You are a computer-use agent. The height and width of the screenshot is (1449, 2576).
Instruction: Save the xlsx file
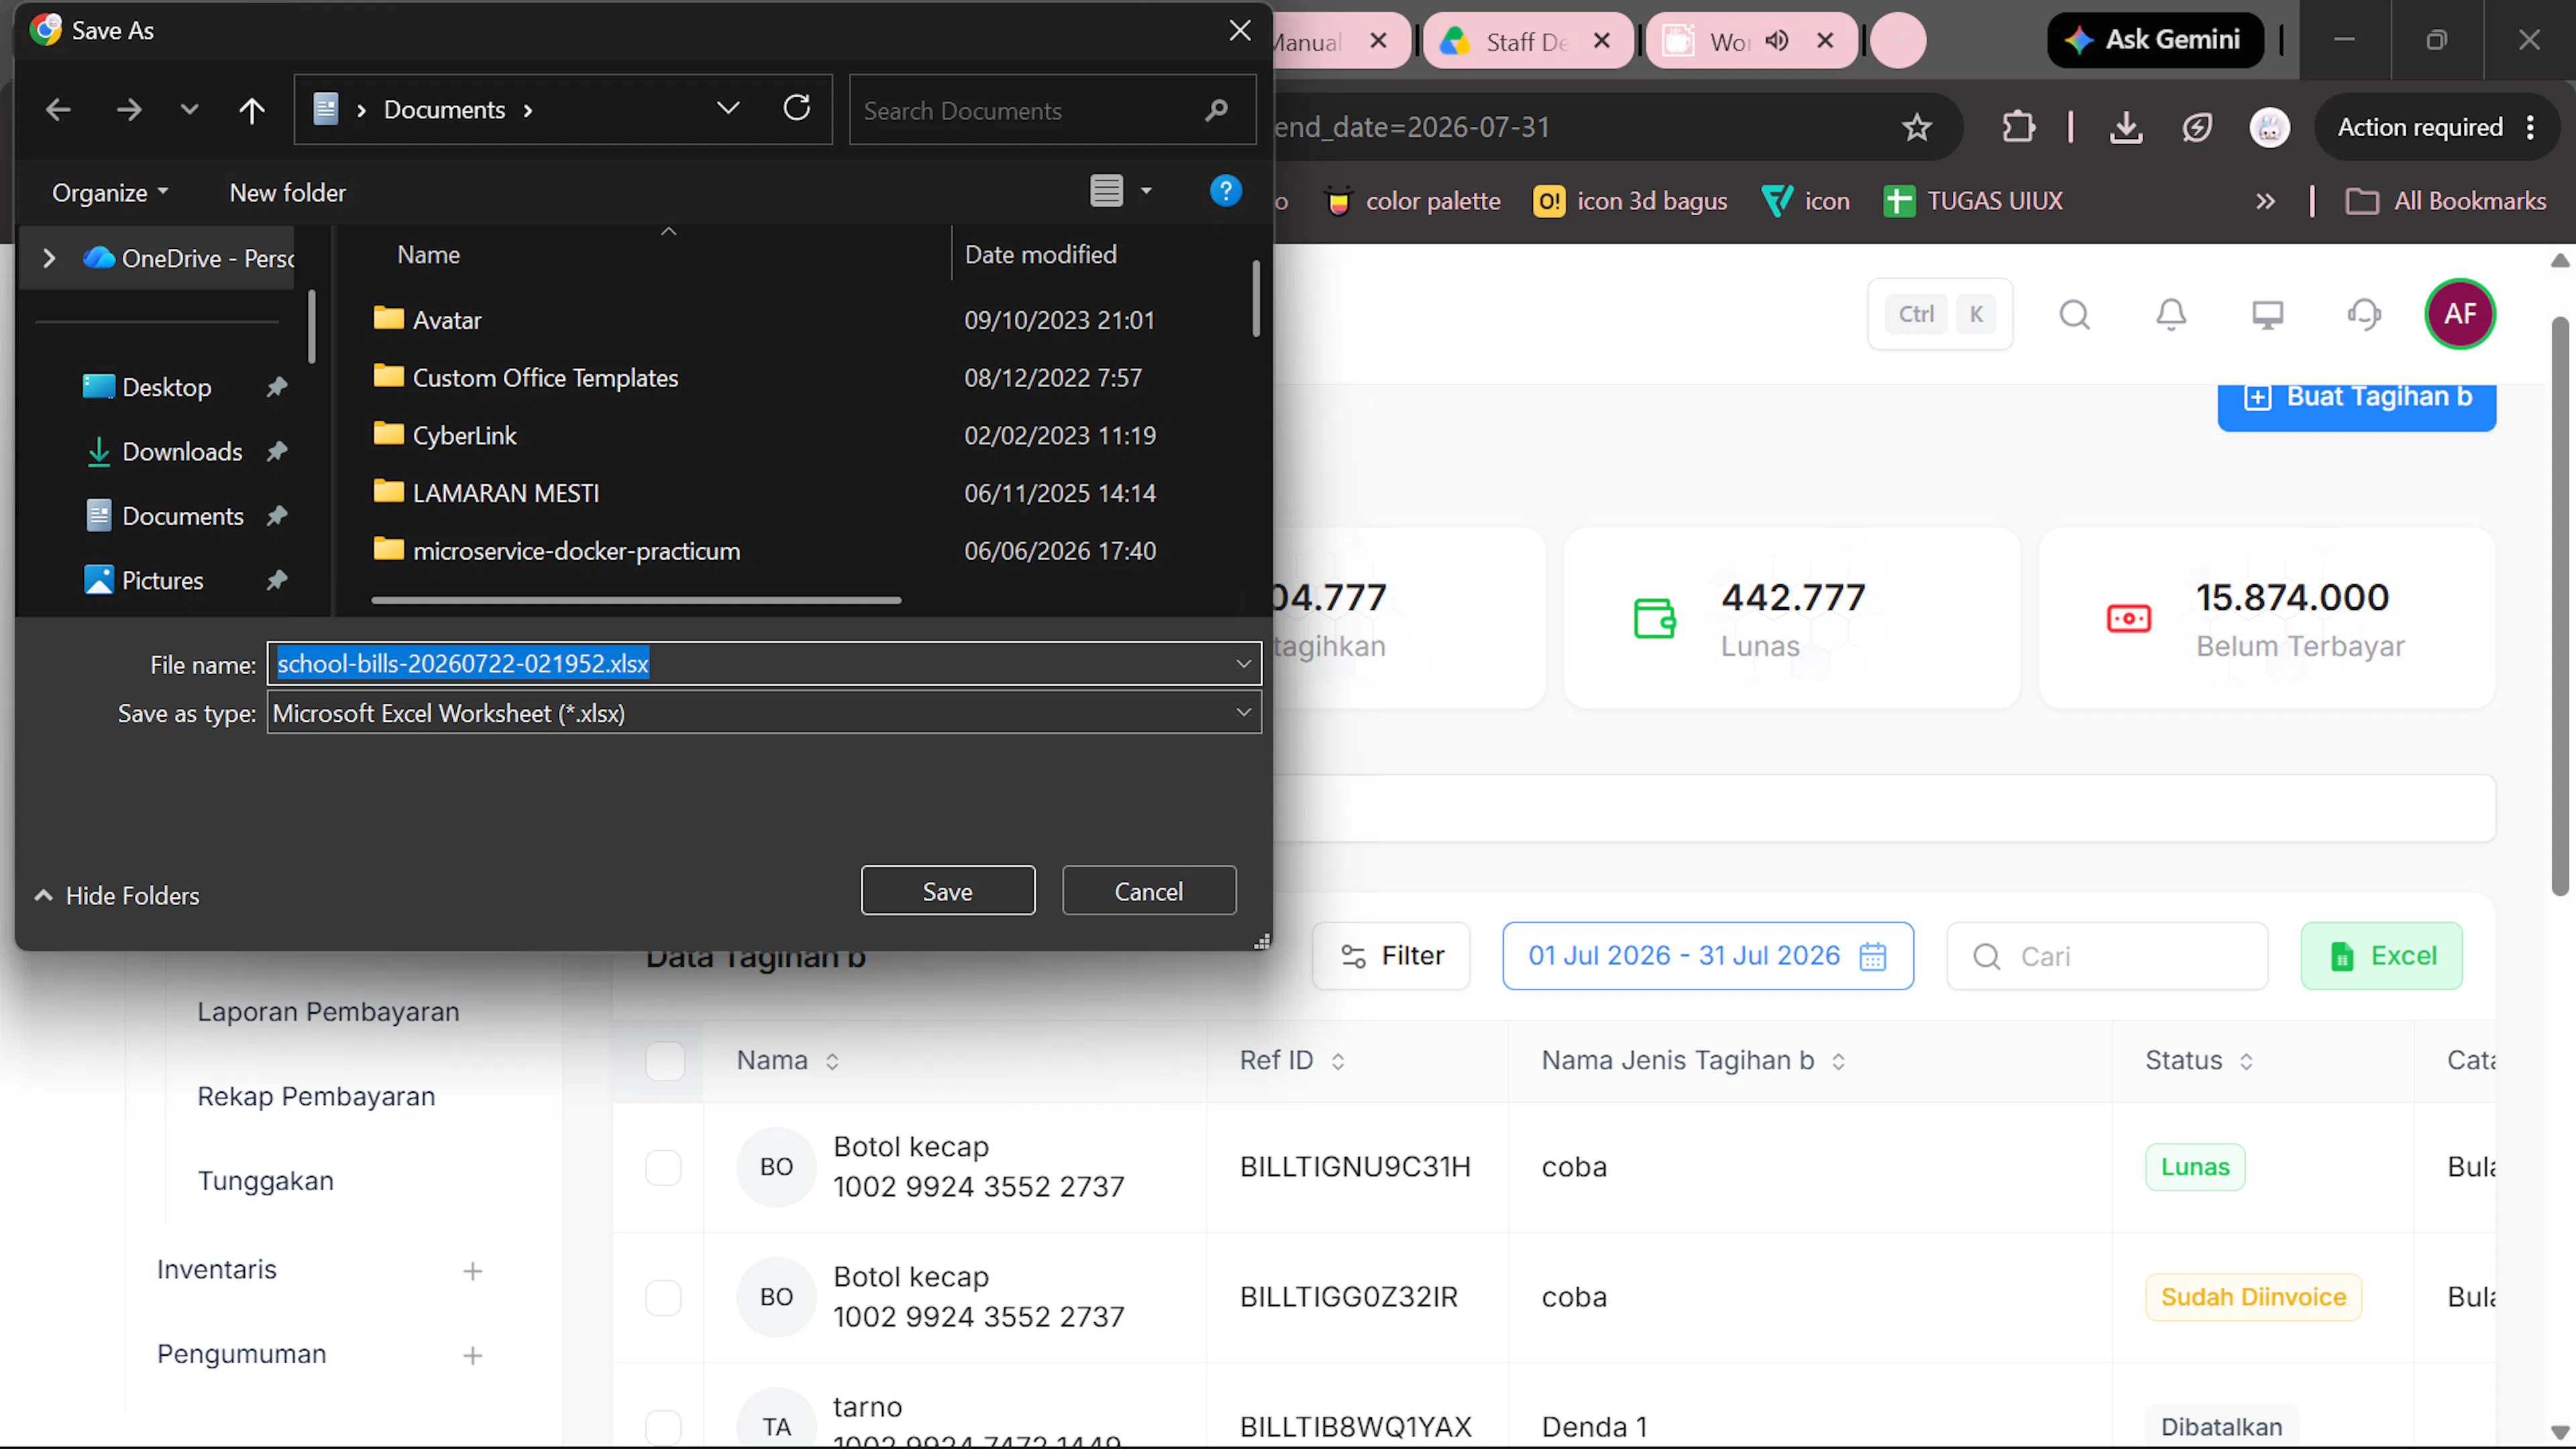coord(947,890)
